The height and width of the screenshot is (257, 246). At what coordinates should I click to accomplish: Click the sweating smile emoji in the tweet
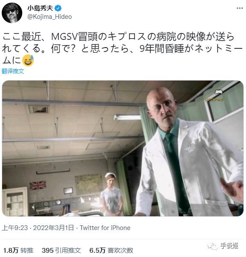(28, 60)
